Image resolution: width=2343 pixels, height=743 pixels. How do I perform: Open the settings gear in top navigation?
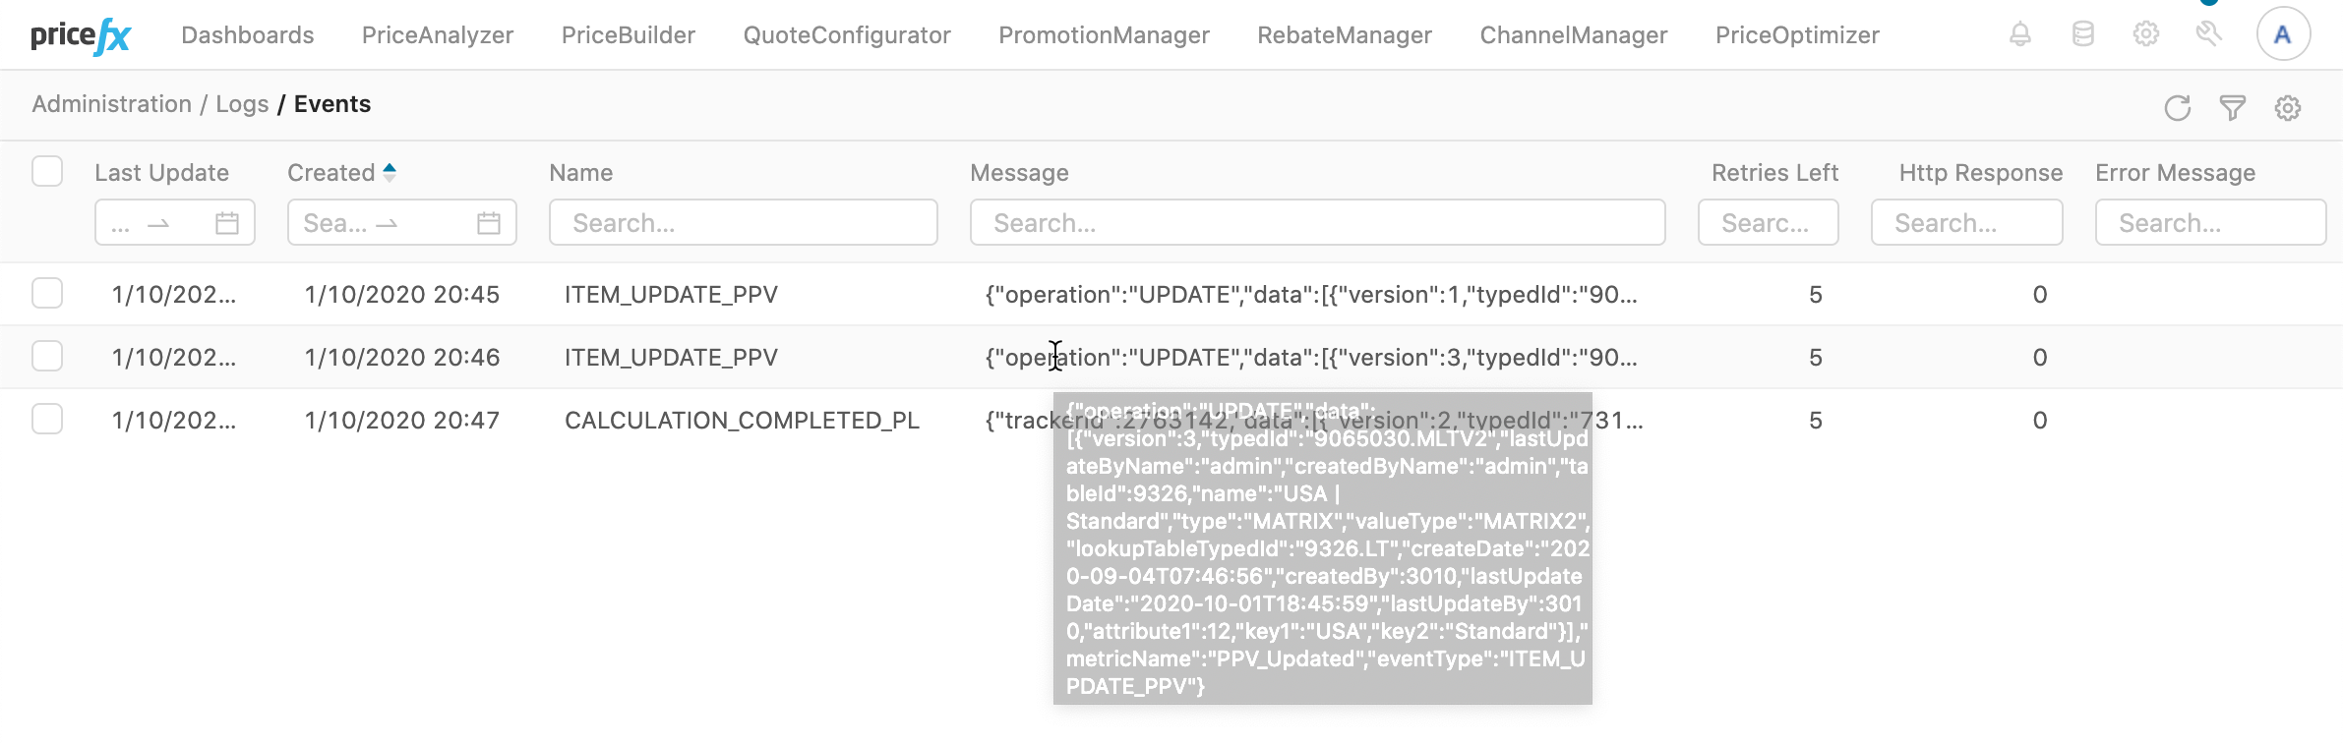click(2145, 34)
